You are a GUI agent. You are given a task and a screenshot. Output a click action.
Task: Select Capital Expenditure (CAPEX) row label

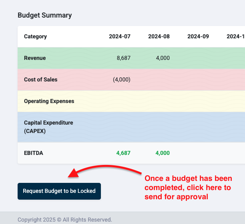(x=48, y=127)
